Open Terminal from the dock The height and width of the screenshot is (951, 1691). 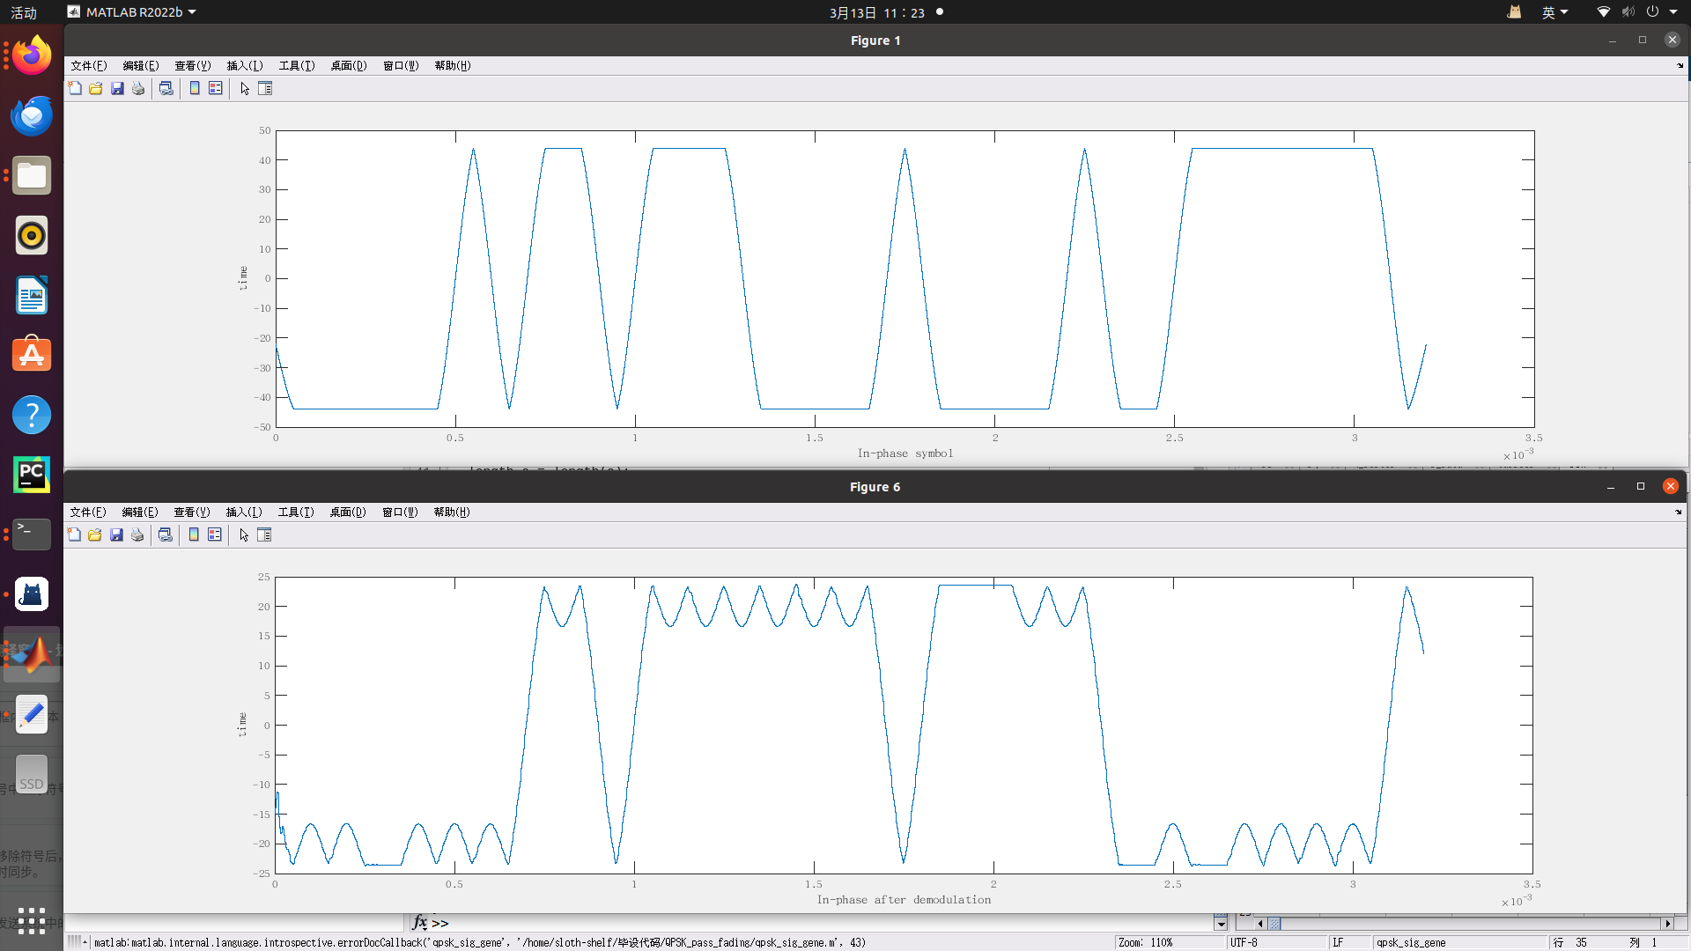pyautogui.click(x=32, y=534)
